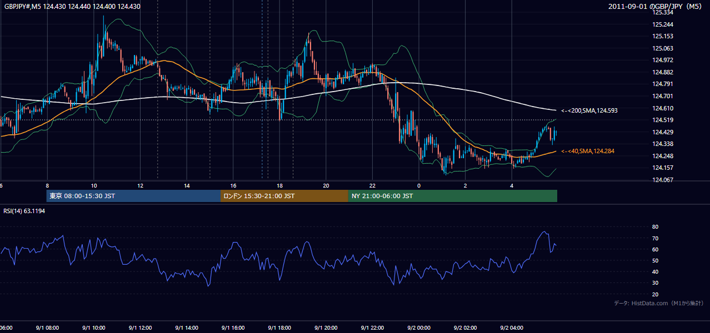710x333 pixels.
Task: Click RSI scale value 40
Action: [x=656, y=271]
